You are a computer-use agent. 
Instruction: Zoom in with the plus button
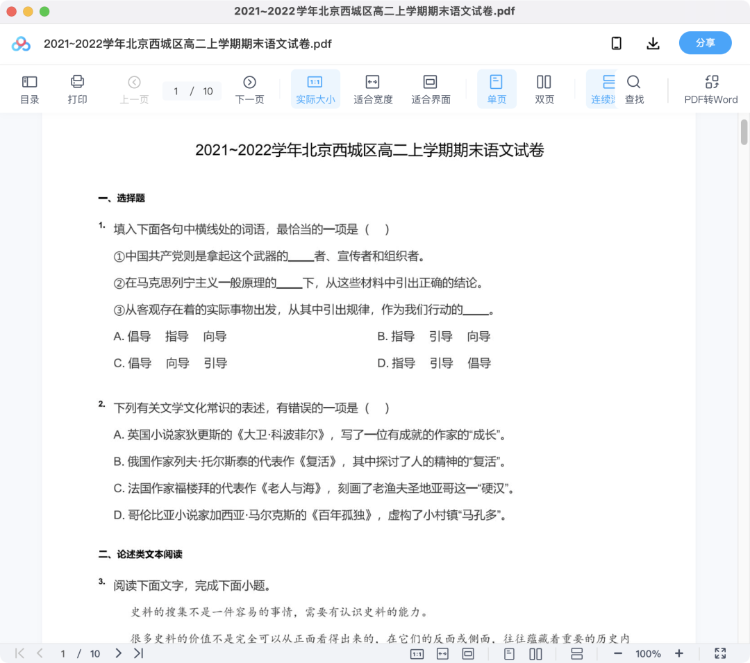point(678,653)
